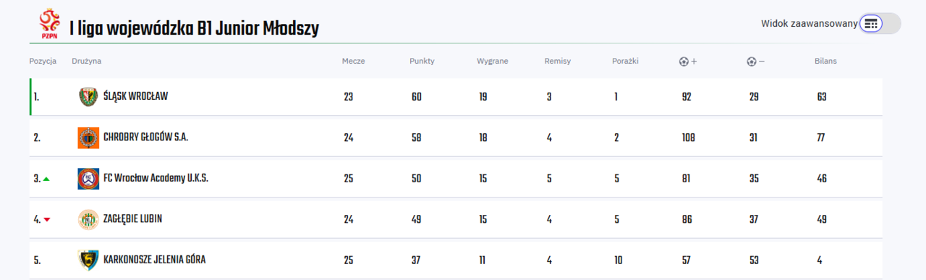Click the Drużyna column header
This screenshot has width=926, height=280.
pos(87,61)
